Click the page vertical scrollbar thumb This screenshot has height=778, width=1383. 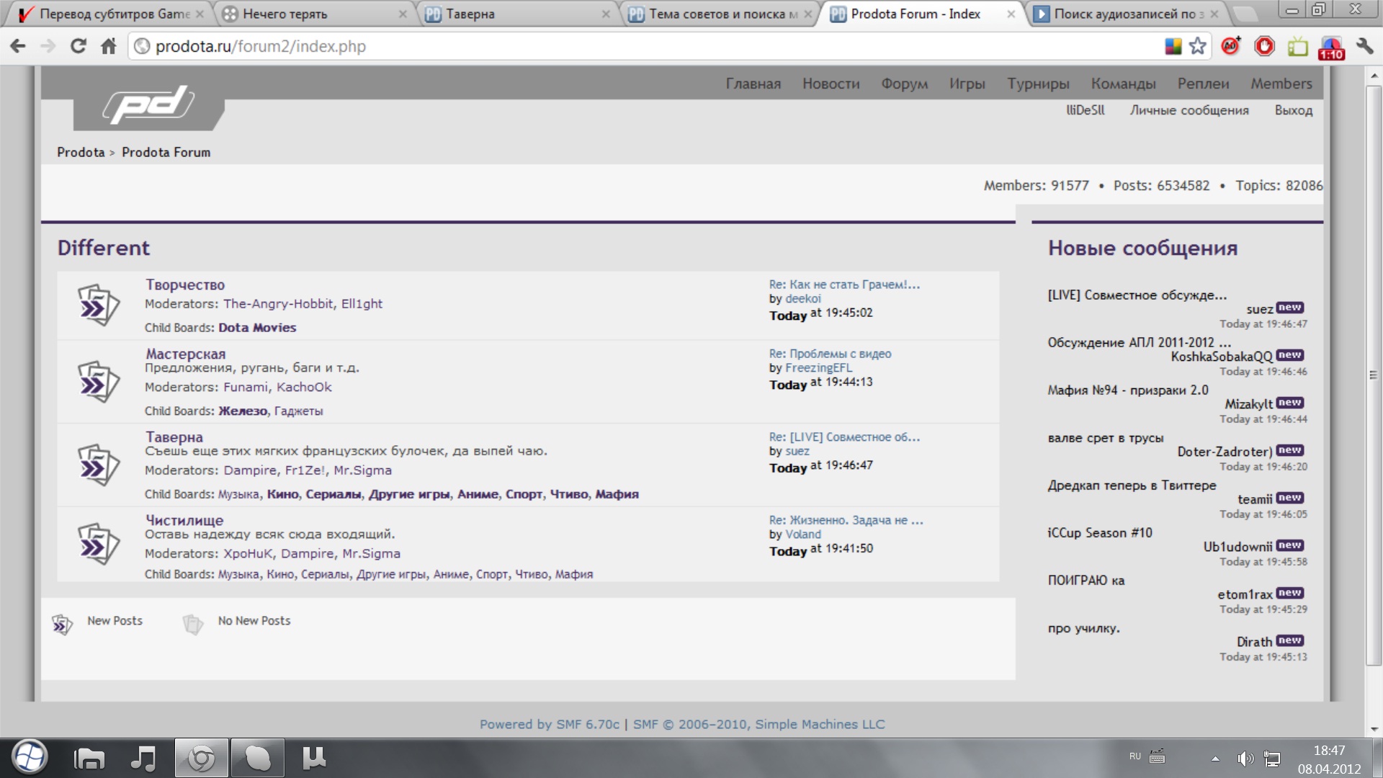[1373, 375]
